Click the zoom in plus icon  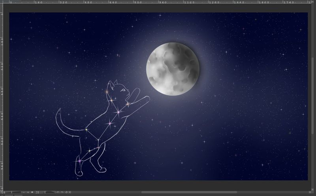click(x=28, y=192)
